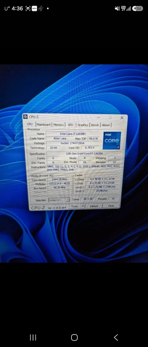Image resolution: width=148 pixels, height=347 pixels.
Task: Click the Intel Core i7 logo badge
Action: [112, 141]
